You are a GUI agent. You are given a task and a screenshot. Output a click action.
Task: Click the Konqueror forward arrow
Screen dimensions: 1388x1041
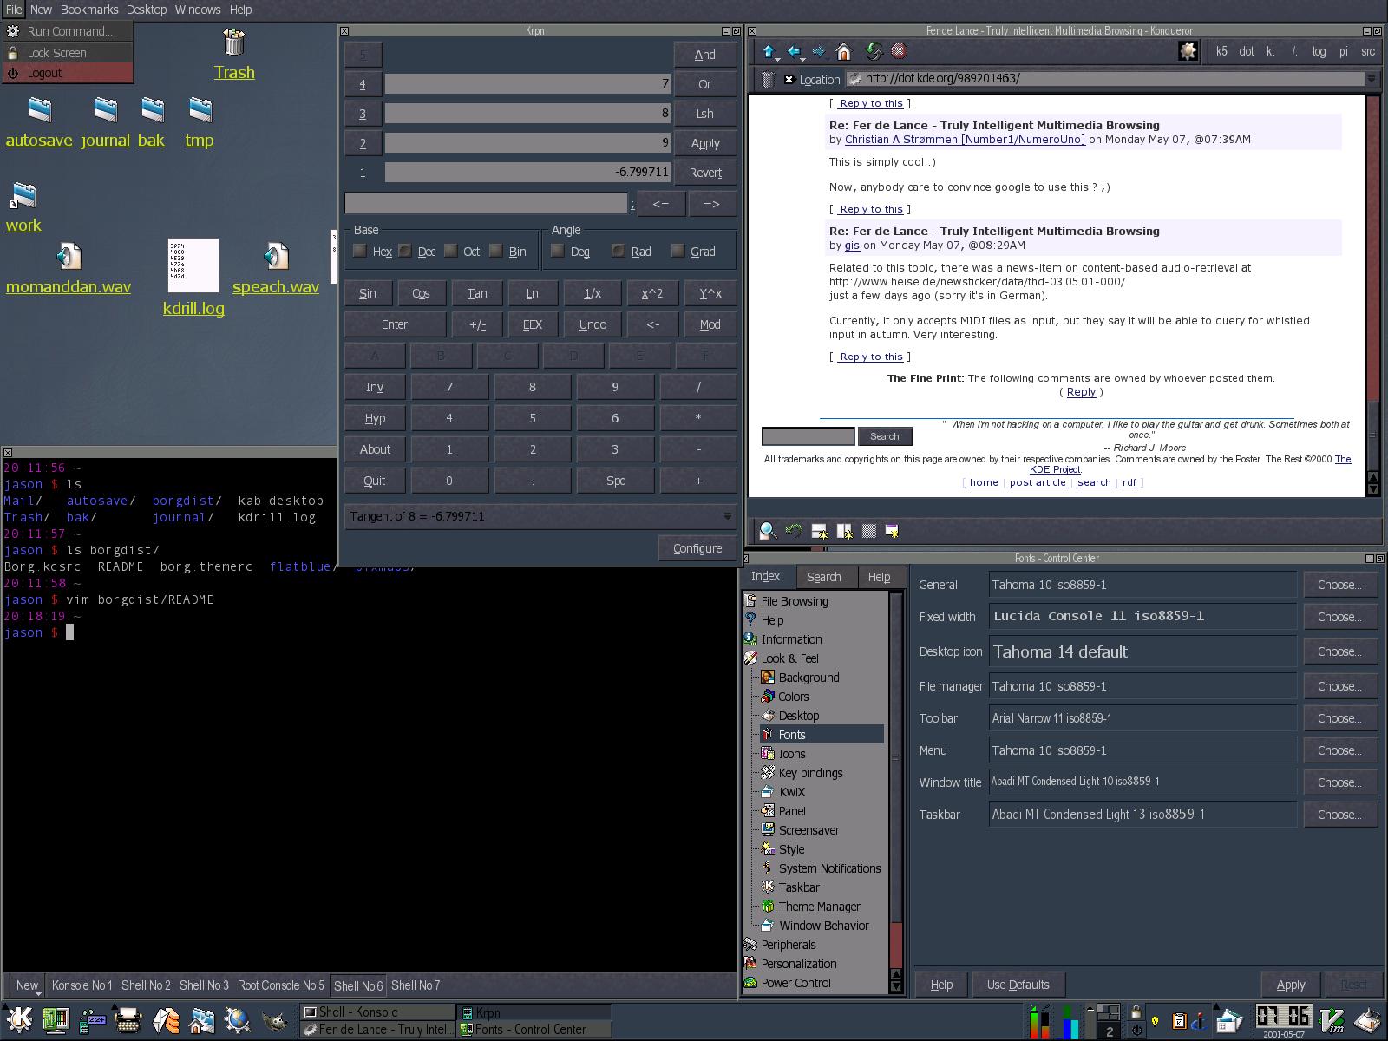[x=819, y=52]
